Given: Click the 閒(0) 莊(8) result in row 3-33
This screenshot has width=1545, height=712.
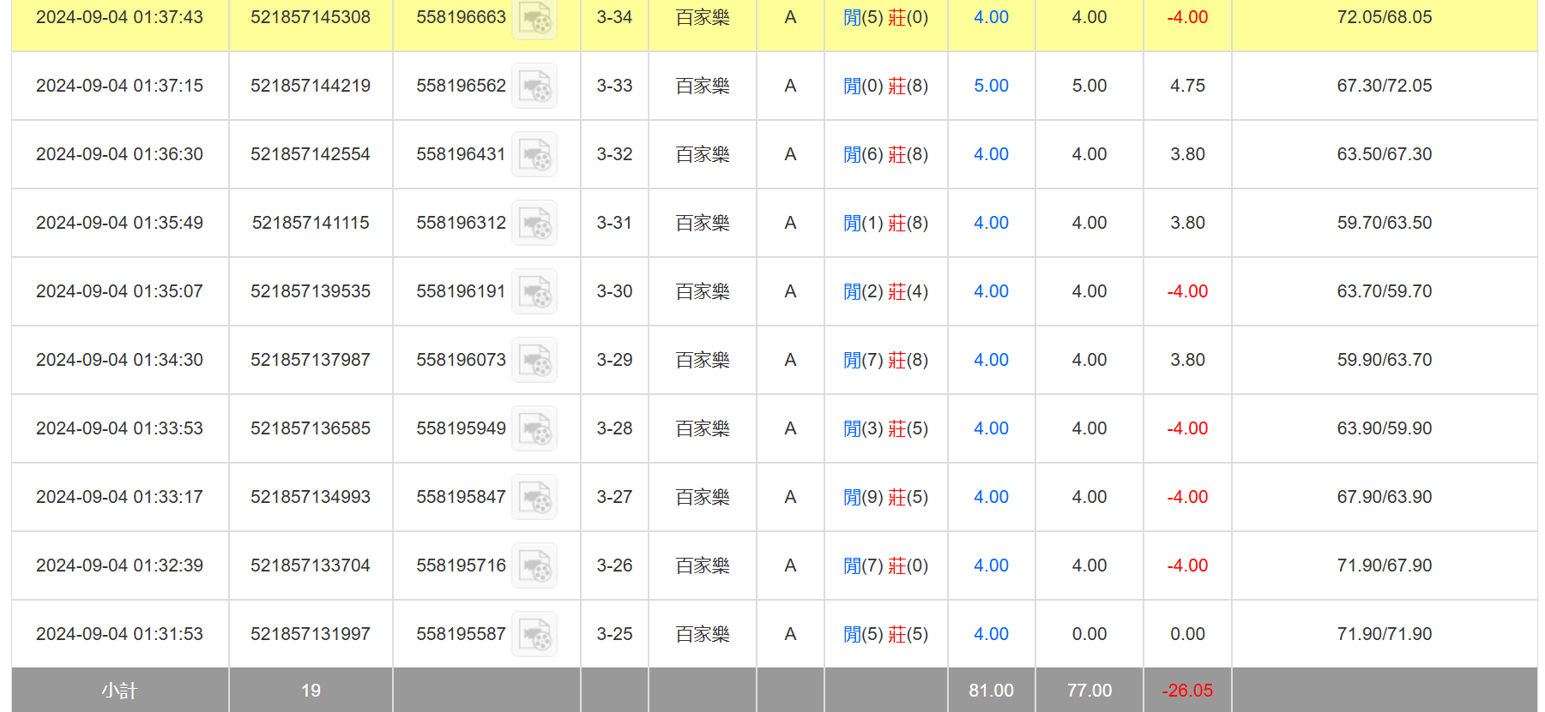Looking at the screenshot, I should (x=885, y=86).
